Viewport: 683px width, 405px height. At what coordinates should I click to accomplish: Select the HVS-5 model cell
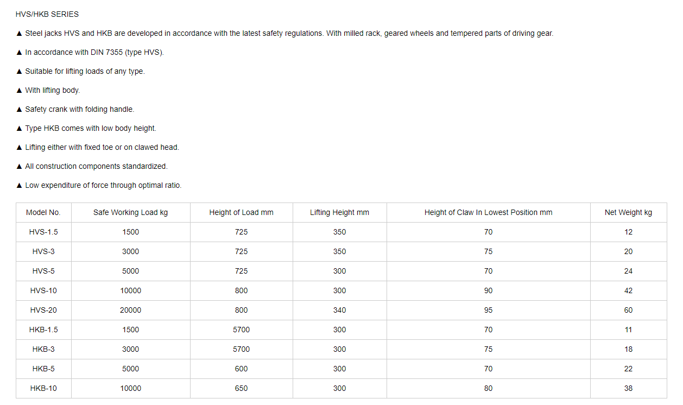pyautogui.click(x=43, y=271)
